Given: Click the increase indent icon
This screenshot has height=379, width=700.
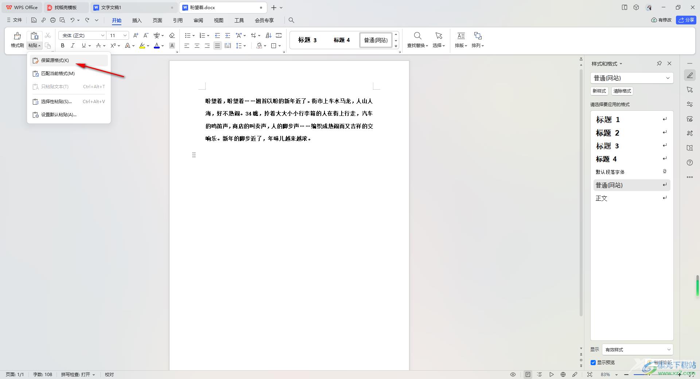Looking at the screenshot, I should pos(228,35).
